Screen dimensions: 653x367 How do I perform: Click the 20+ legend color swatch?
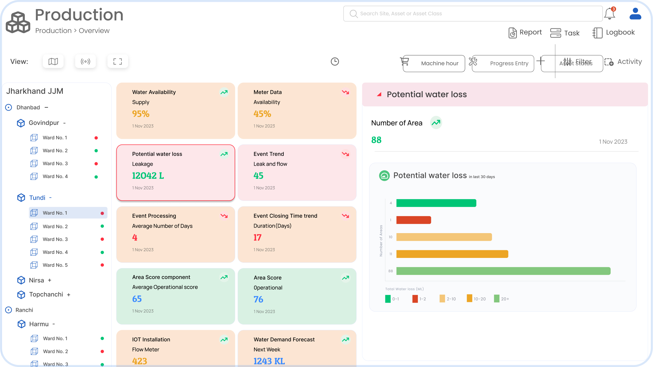coord(497,299)
